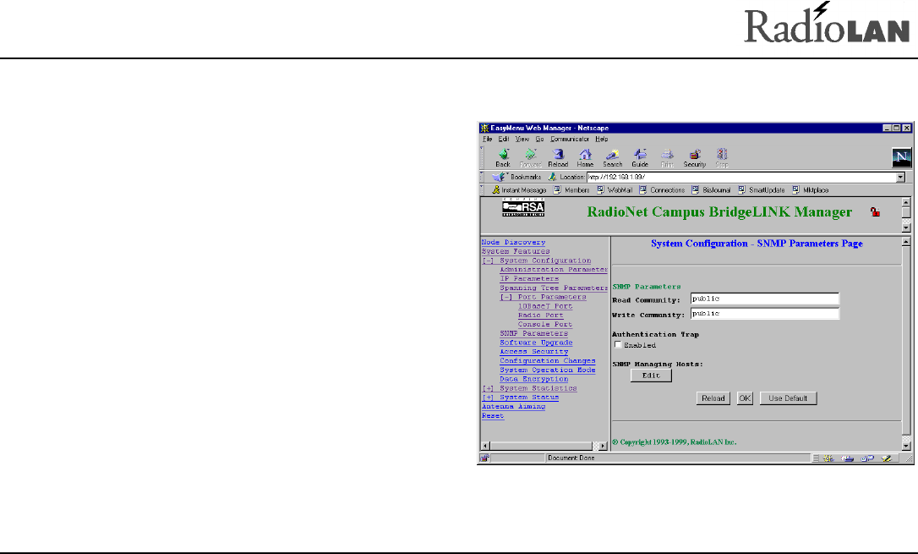
Task: Open the Edit menu
Action: pos(504,140)
